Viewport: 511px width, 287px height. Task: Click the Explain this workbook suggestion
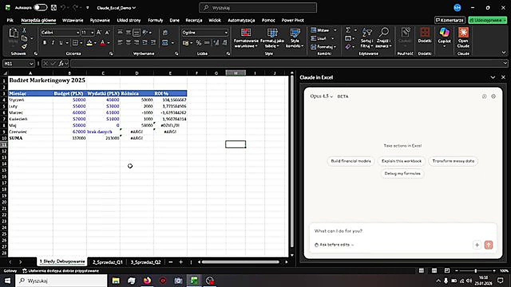click(x=401, y=161)
